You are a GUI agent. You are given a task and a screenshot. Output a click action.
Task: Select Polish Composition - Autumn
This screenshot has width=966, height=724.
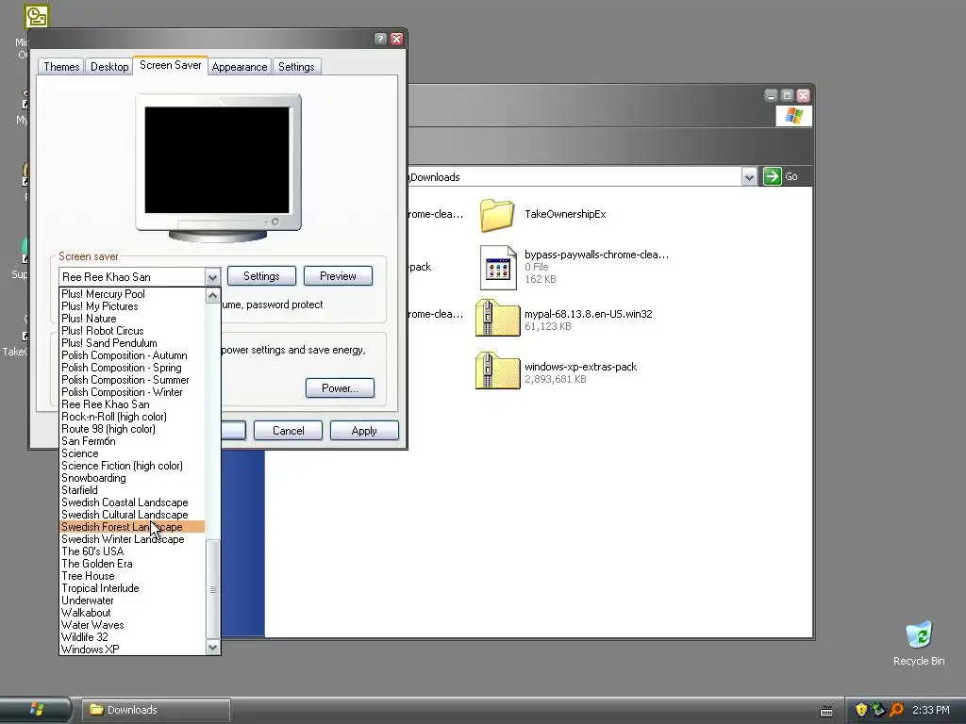click(132, 355)
